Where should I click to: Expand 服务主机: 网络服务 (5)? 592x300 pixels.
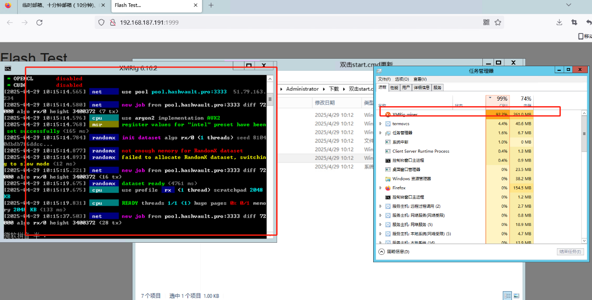(x=381, y=225)
